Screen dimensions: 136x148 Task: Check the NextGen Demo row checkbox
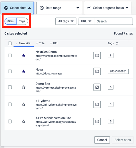[10, 55]
